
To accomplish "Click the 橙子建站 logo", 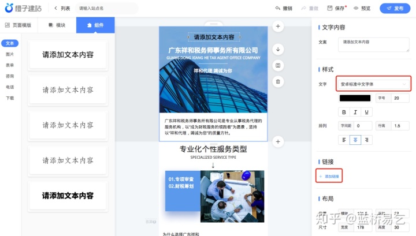I will pos(23,8).
